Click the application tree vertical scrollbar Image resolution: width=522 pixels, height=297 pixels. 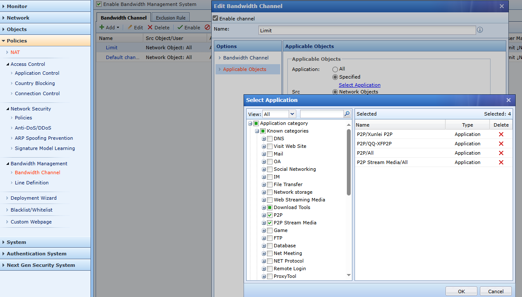point(349,162)
